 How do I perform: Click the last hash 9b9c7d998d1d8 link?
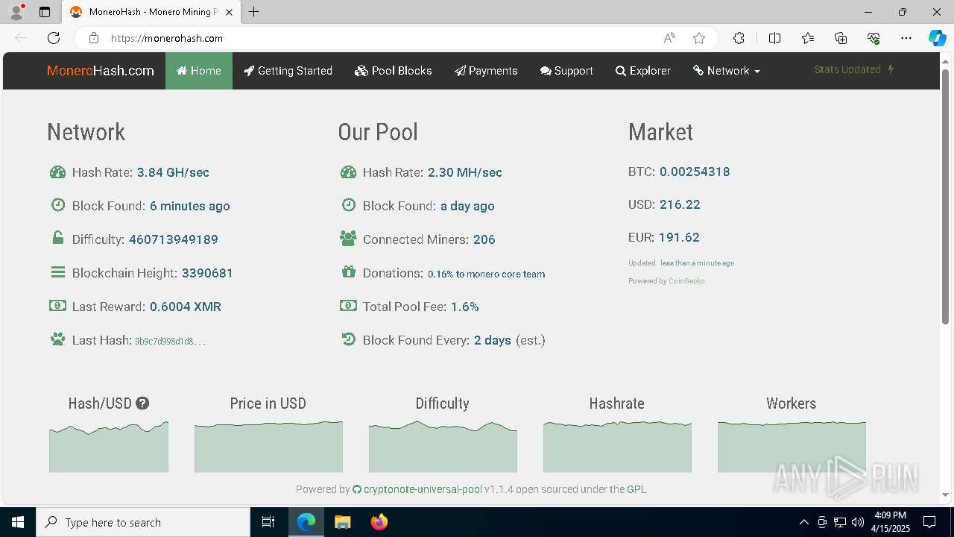tap(170, 341)
